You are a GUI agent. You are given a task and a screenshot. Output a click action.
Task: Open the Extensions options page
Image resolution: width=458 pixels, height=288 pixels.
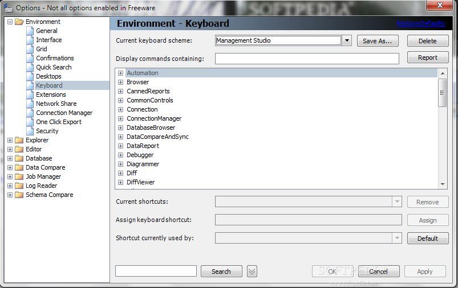51,94
